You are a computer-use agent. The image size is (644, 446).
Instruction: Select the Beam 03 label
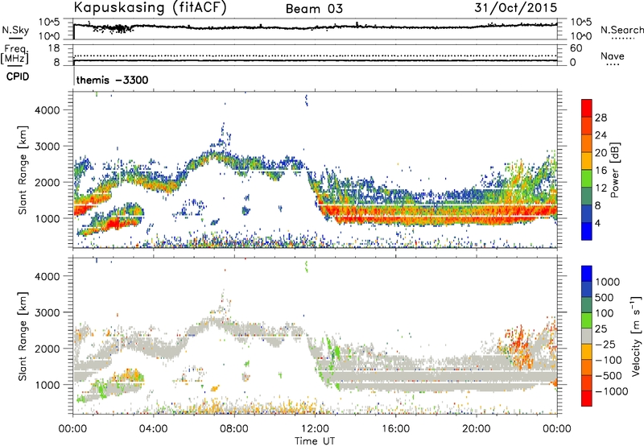tap(314, 9)
